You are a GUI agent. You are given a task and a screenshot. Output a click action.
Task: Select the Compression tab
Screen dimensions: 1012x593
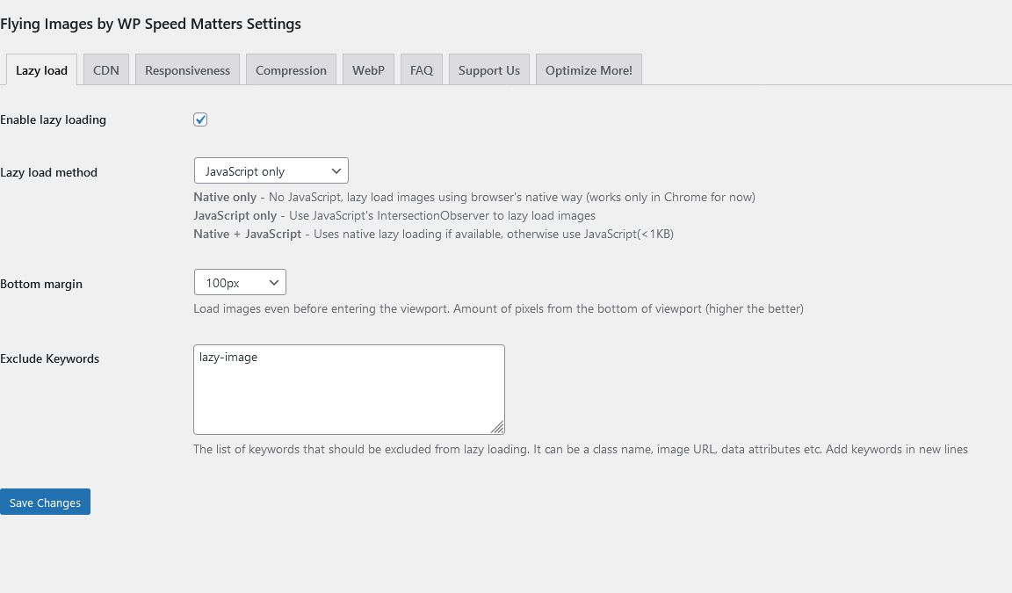[x=291, y=69]
